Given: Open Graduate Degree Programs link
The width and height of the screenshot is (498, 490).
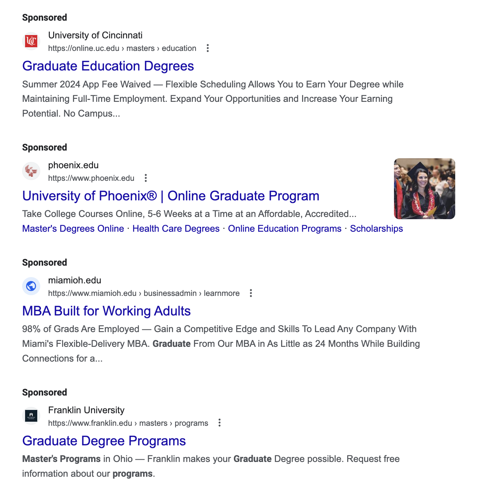Looking at the screenshot, I should (x=104, y=441).
